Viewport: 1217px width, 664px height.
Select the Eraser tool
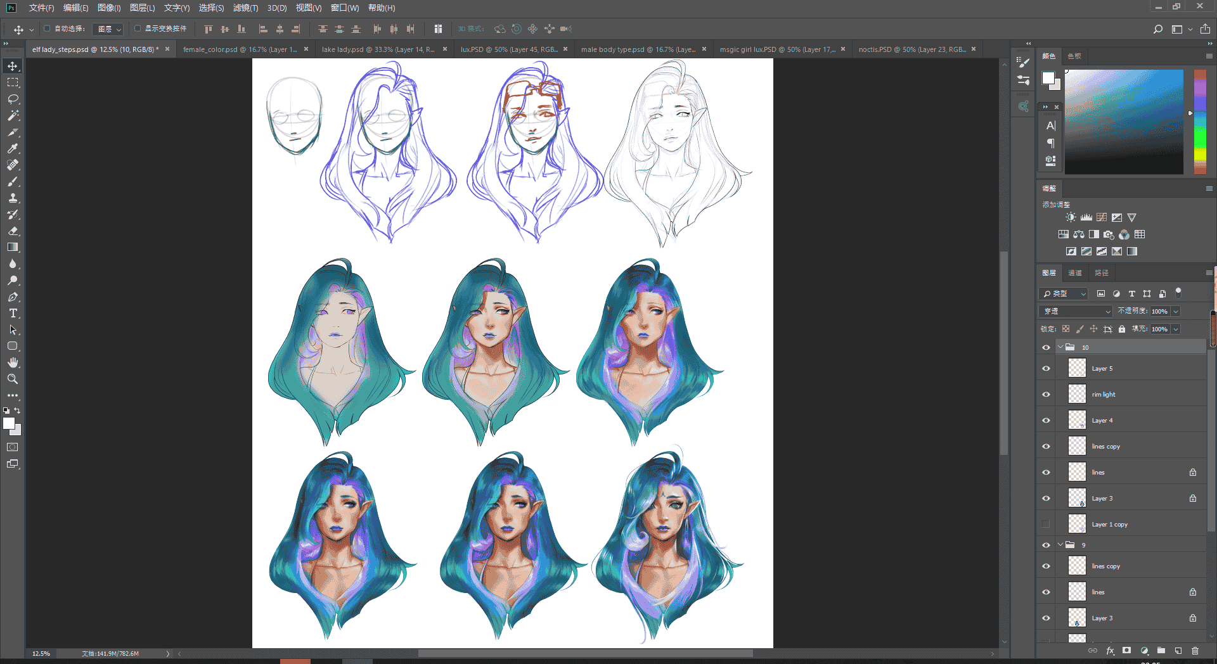pos(13,231)
